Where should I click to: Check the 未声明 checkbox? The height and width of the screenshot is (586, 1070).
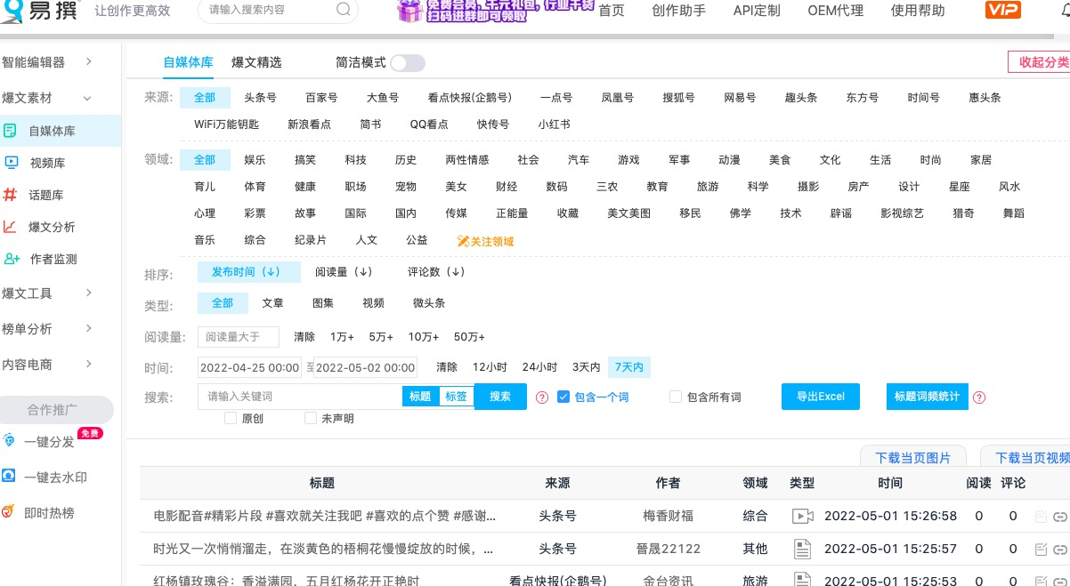311,418
